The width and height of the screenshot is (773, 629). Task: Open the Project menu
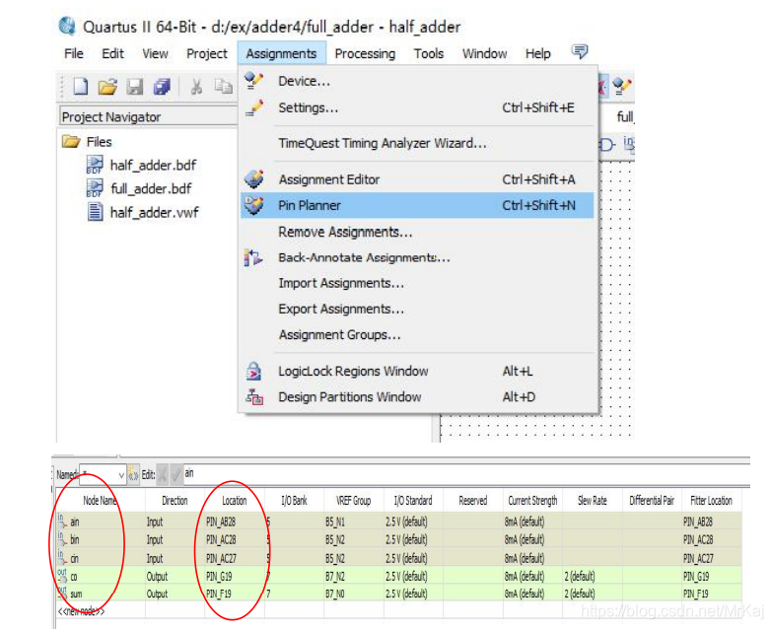click(x=207, y=53)
